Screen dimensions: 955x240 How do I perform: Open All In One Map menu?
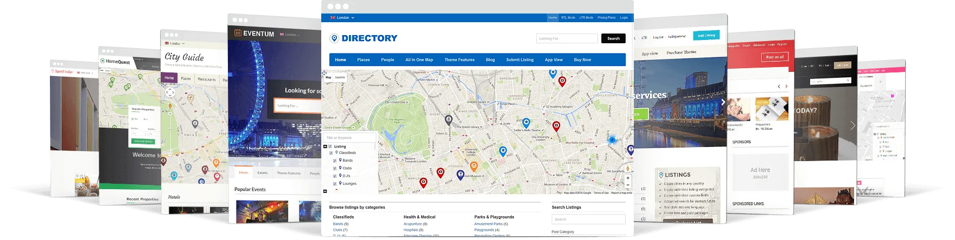(x=419, y=59)
